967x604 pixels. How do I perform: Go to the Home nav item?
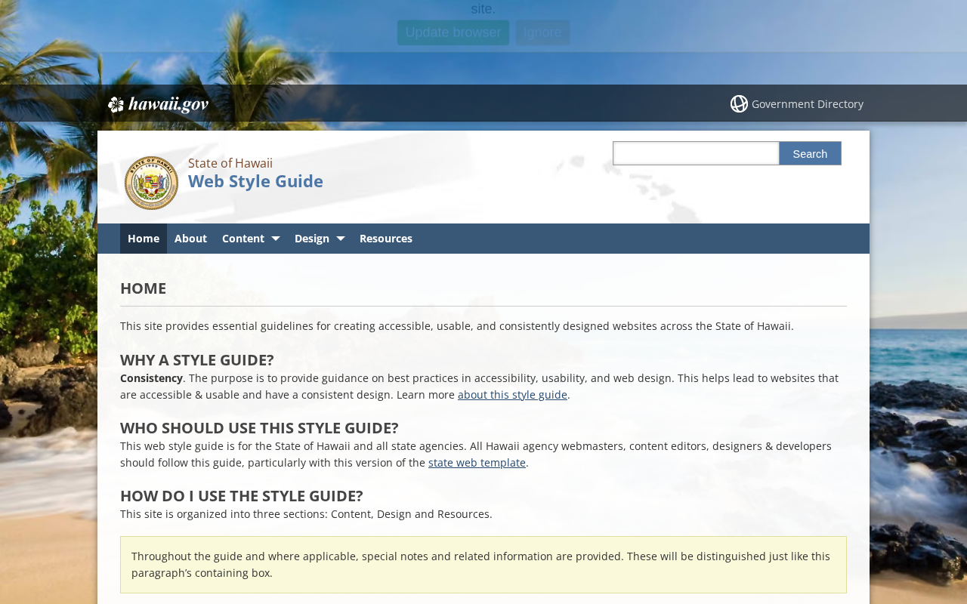144,239
